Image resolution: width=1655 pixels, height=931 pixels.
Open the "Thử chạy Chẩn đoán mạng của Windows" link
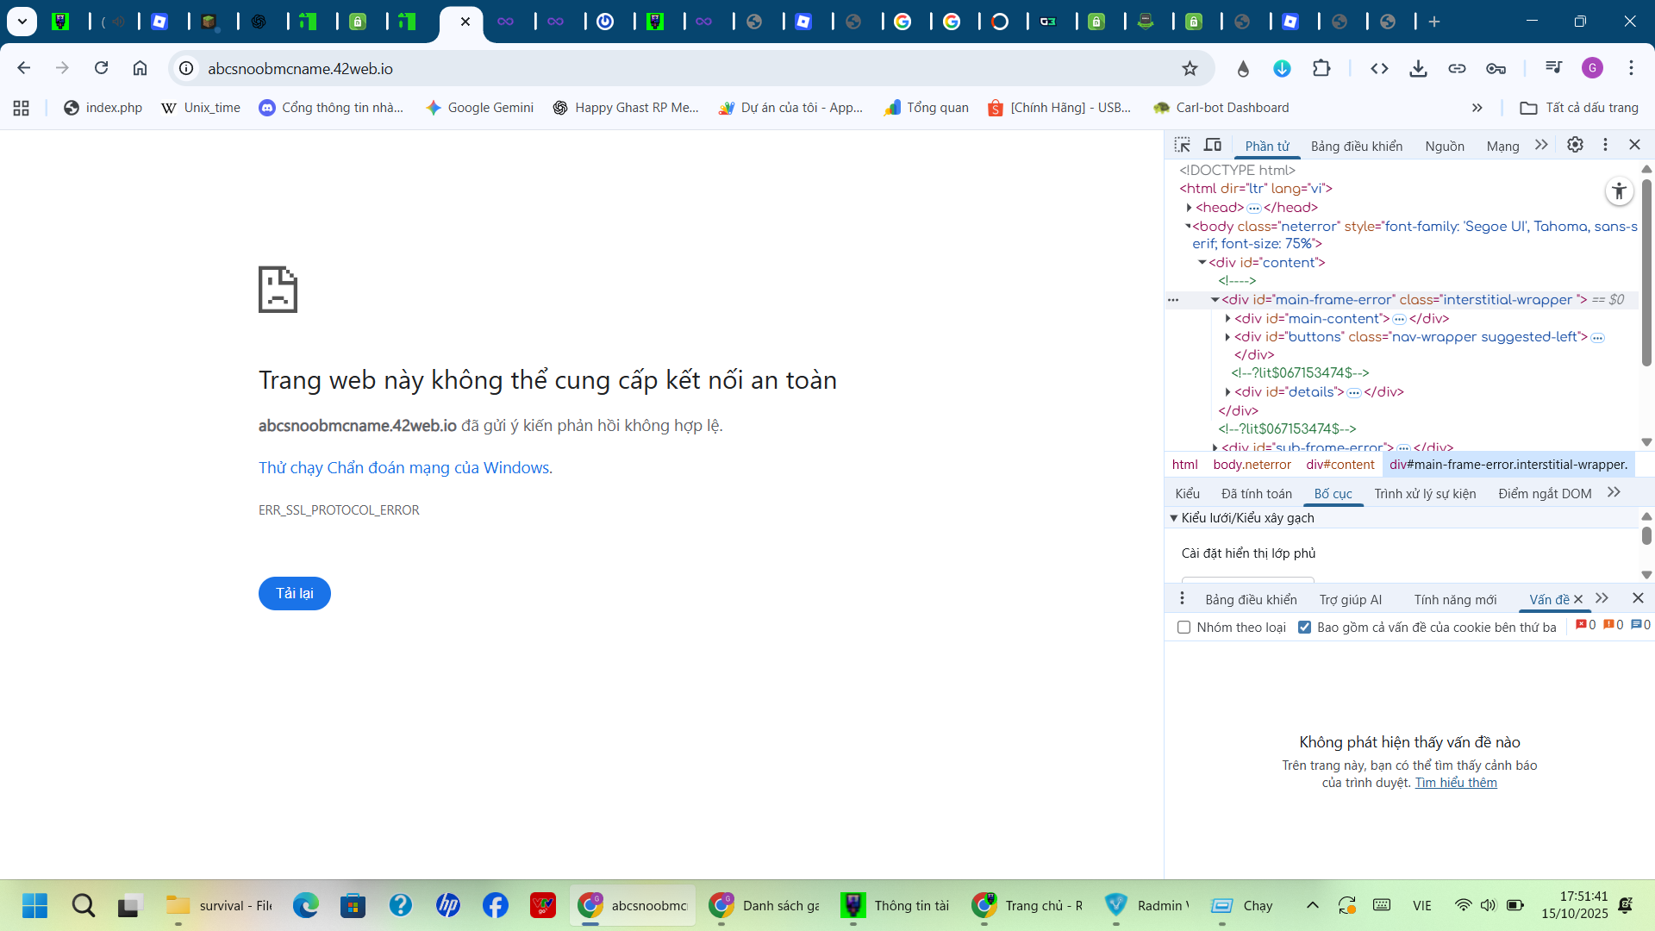[403, 468]
